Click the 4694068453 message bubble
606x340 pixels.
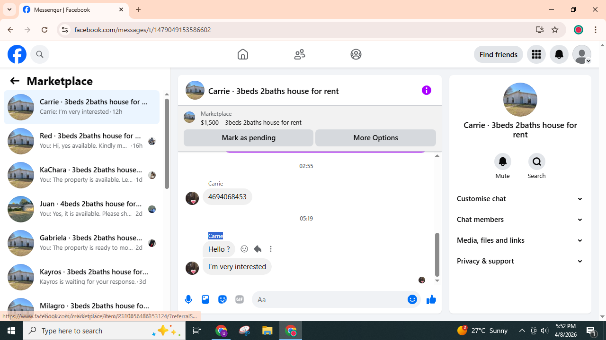click(x=227, y=197)
